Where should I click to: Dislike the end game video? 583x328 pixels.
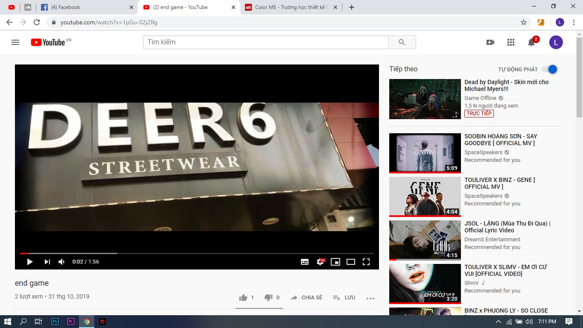coord(272,298)
